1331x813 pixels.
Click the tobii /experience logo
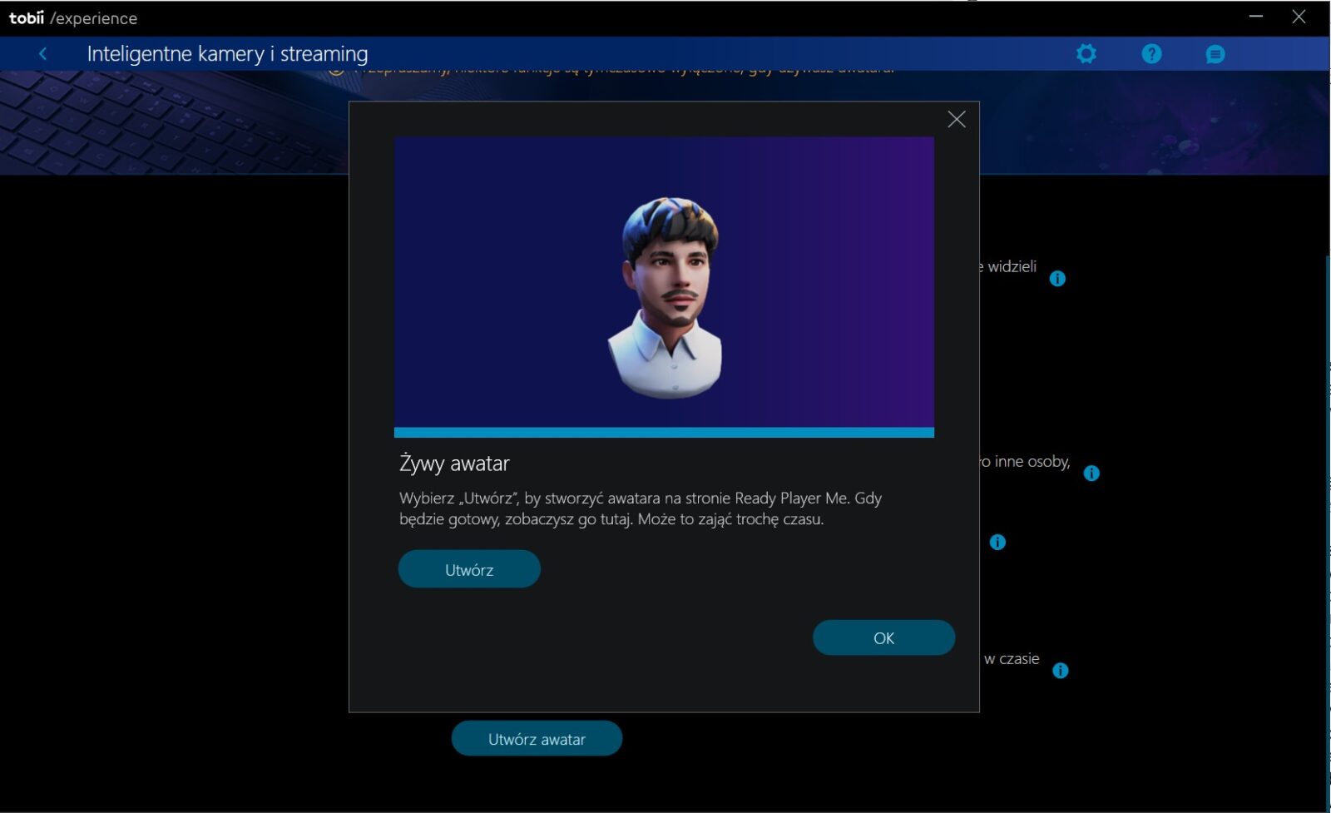[73, 18]
